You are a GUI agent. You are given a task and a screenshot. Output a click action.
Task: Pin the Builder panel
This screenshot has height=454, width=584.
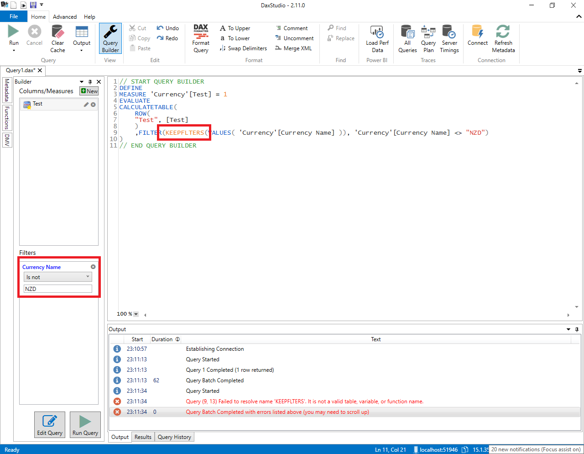click(x=90, y=81)
